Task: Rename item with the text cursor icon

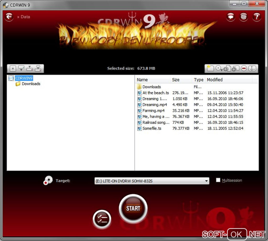Action: 252,68
